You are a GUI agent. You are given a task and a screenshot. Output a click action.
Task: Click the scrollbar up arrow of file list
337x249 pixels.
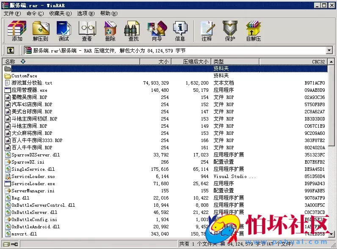331,62
